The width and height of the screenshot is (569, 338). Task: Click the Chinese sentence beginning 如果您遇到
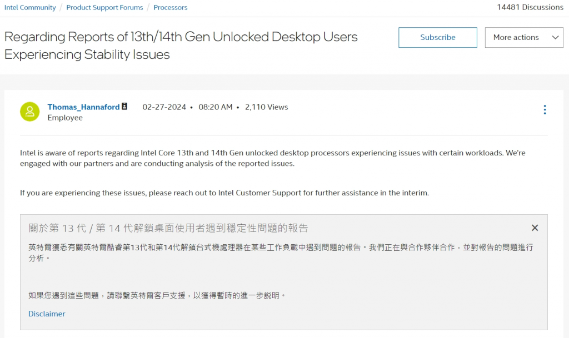point(157,296)
